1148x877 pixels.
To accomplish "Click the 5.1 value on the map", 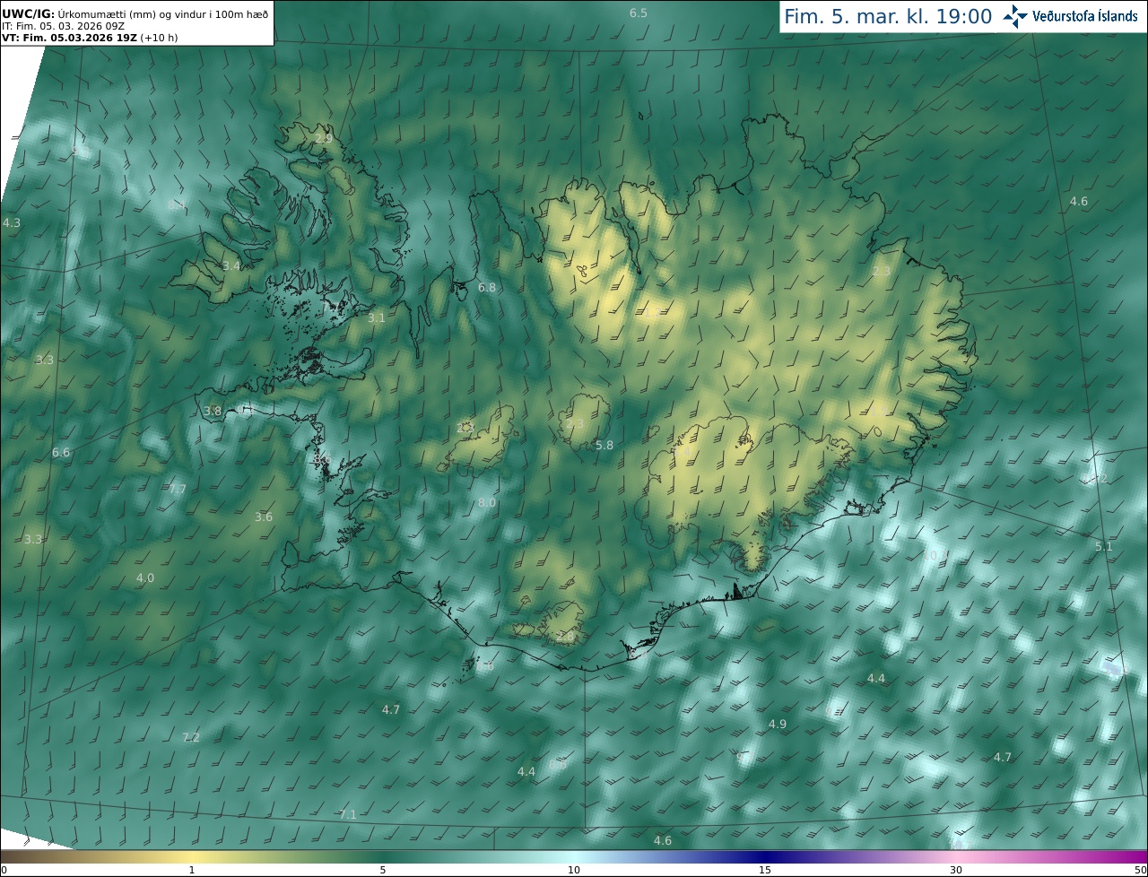I will coord(1104,547).
